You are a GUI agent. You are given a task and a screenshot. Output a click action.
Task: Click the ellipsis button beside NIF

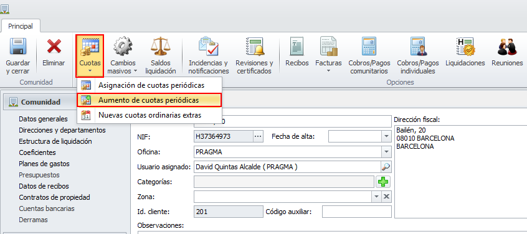(257, 137)
